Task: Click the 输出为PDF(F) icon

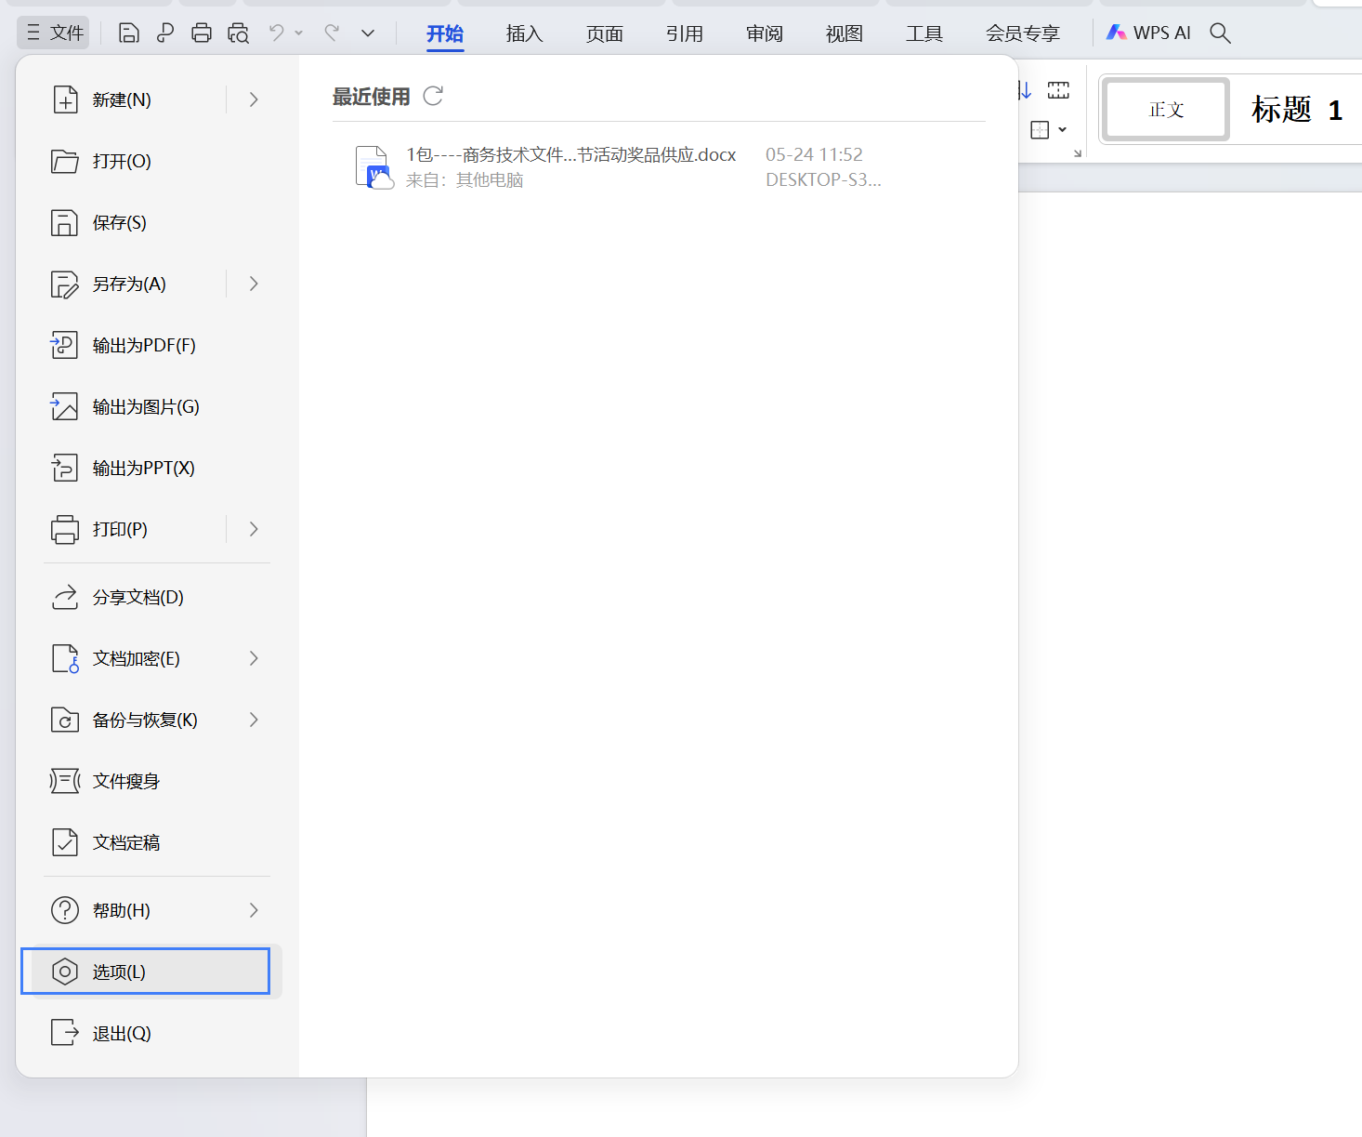Action: (x=64, y=345)
